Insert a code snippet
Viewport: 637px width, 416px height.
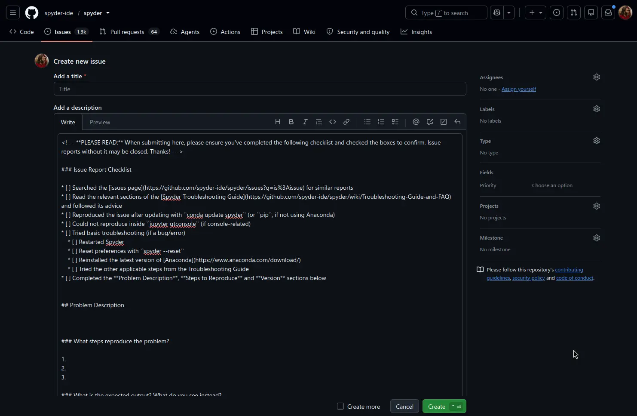click(333, 122)
